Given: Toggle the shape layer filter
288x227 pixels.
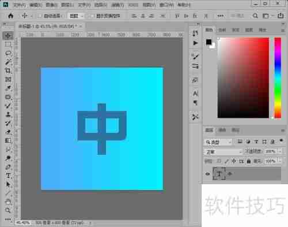Looking at the screenshot, I should pyautogui.click(x=264, y=142).
